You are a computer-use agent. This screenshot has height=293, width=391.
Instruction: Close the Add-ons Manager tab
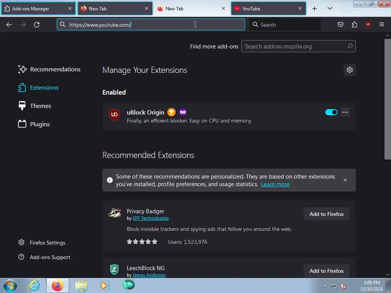click(x=70, y=8)
